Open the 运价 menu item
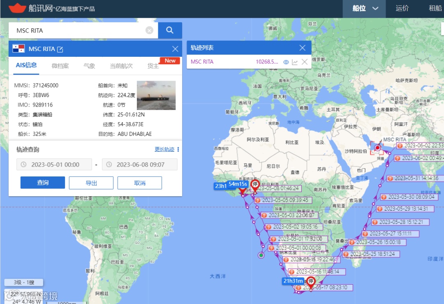This screenshot has width=444, height=304. tap(402, 8)
